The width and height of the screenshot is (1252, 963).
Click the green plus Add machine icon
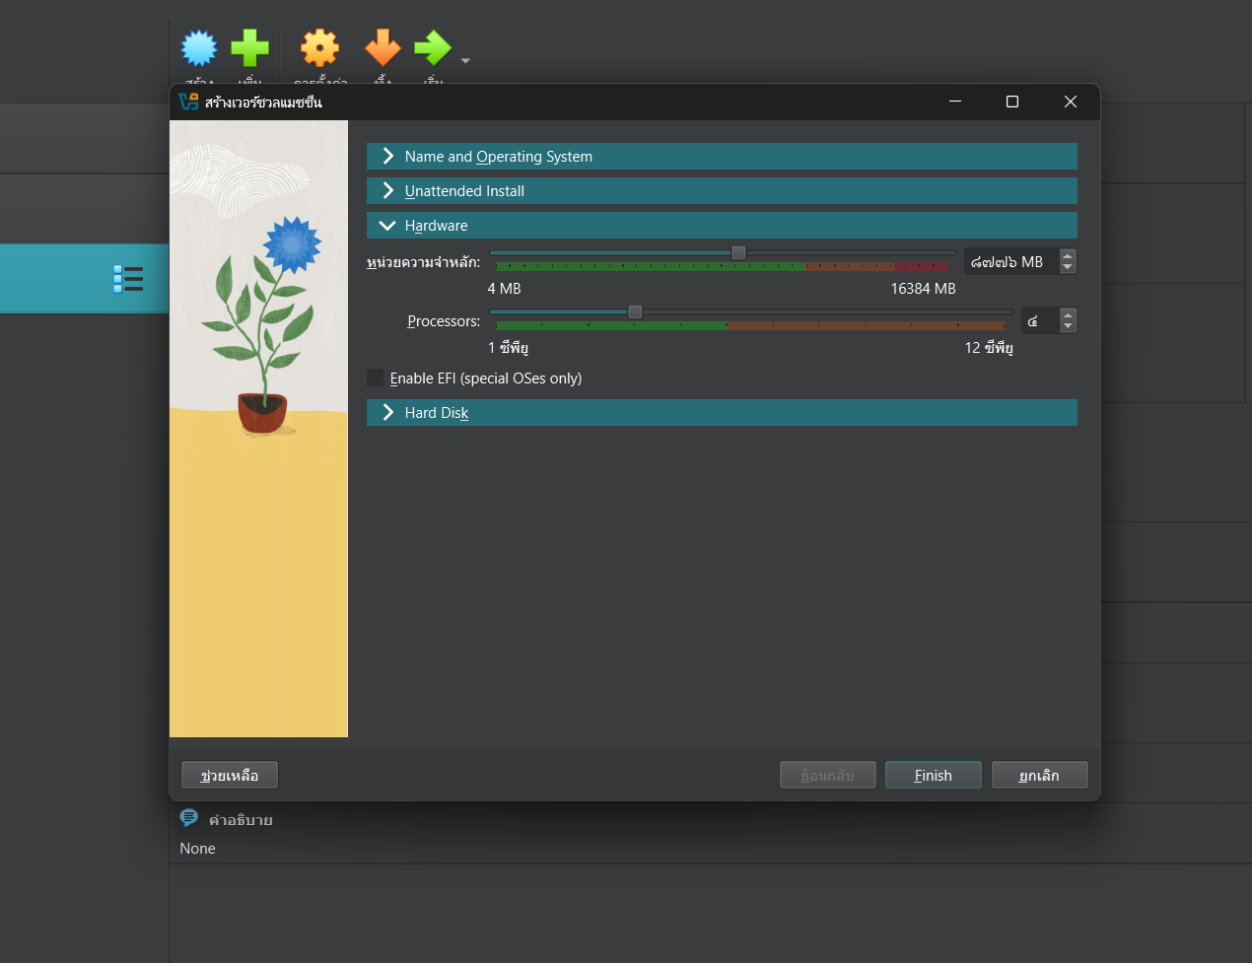[x=249, y=48]
